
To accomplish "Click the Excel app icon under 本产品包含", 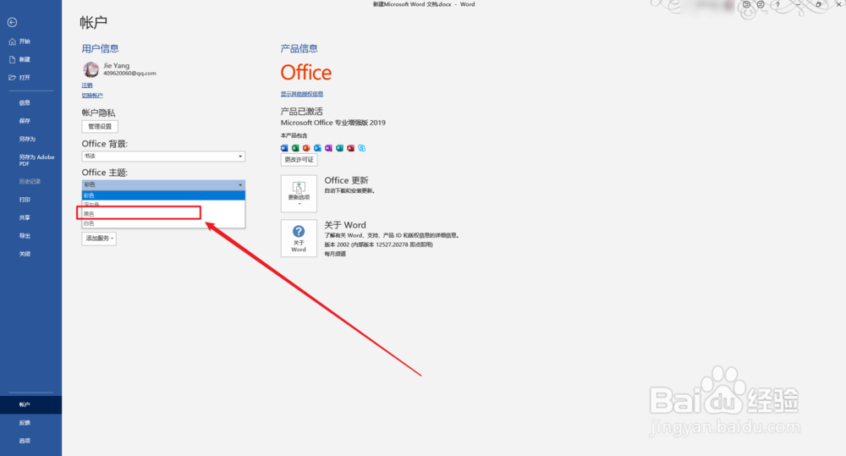I will (295, 148).
